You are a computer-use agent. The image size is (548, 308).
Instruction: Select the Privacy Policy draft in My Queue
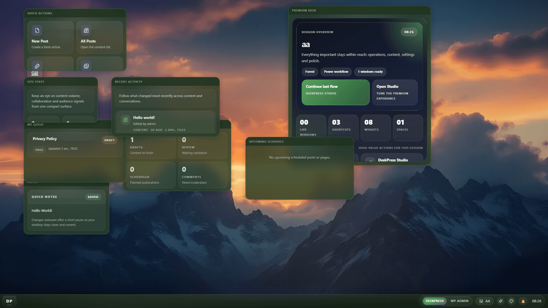coord(75,143)
